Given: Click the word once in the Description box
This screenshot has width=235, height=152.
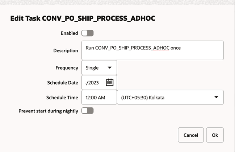Looking at the screenshot, I should (x=176, y=48).
